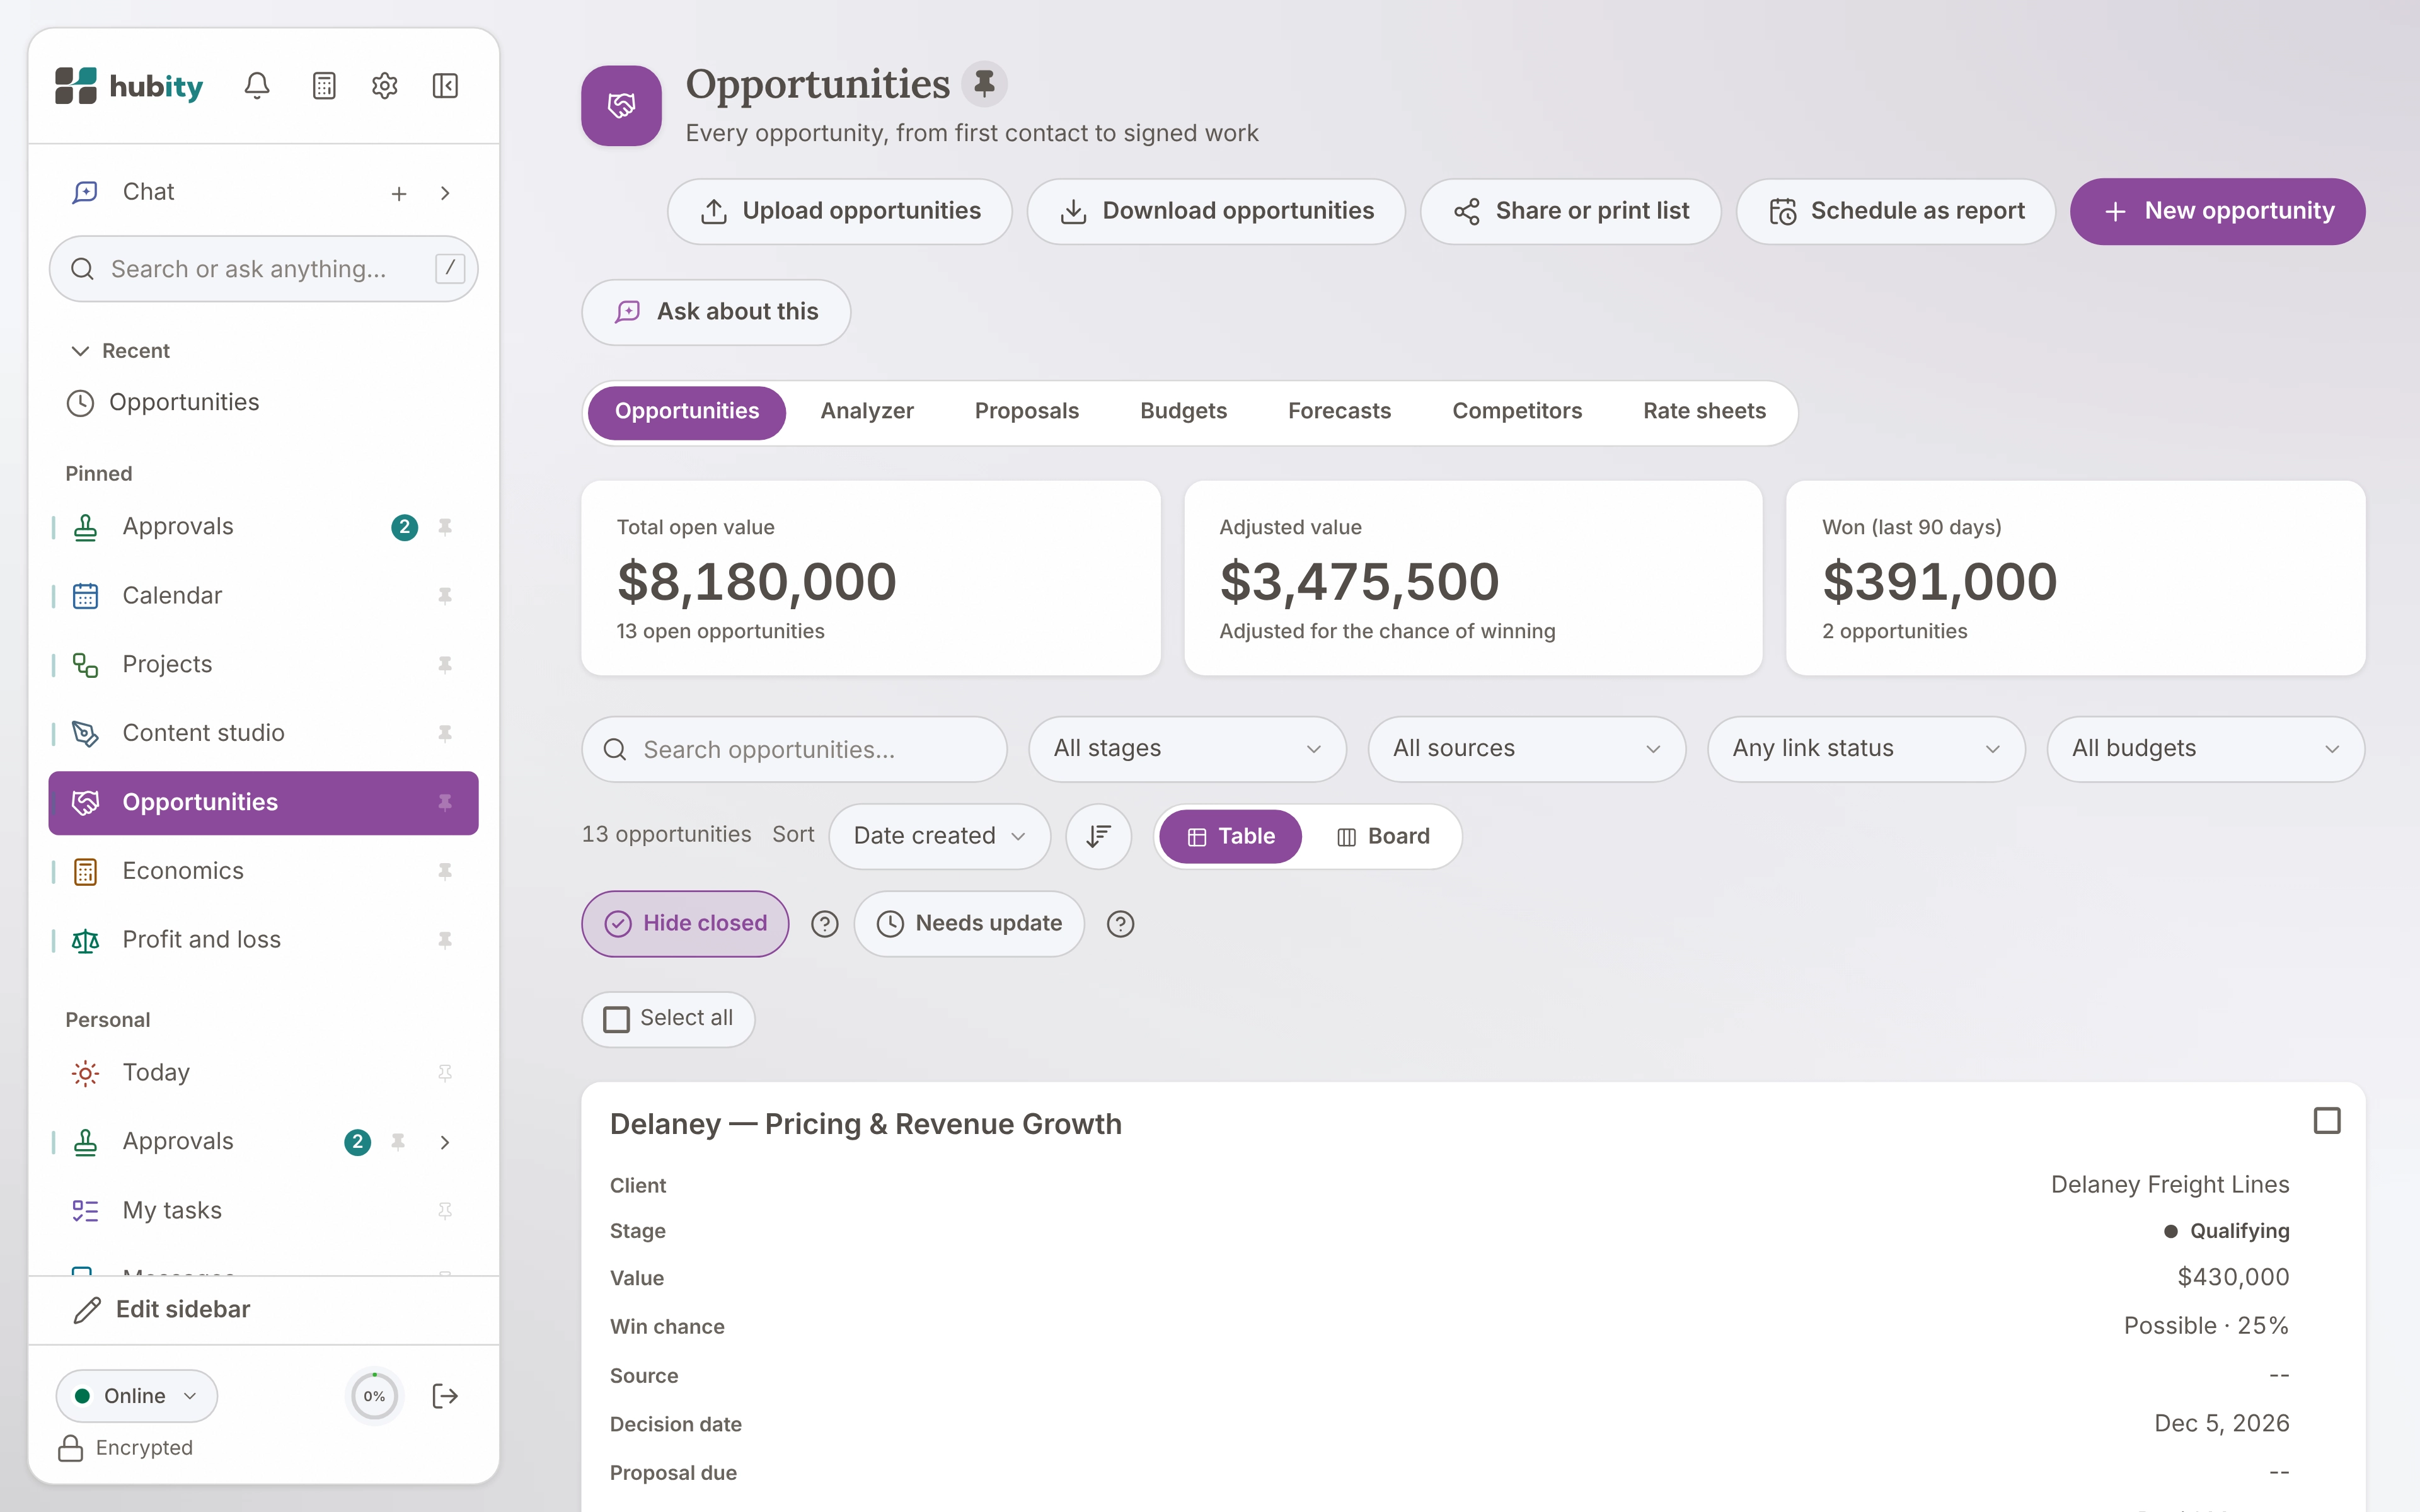
Task: Switch to the Rate sheets tab
Action: coord(1704,412)
